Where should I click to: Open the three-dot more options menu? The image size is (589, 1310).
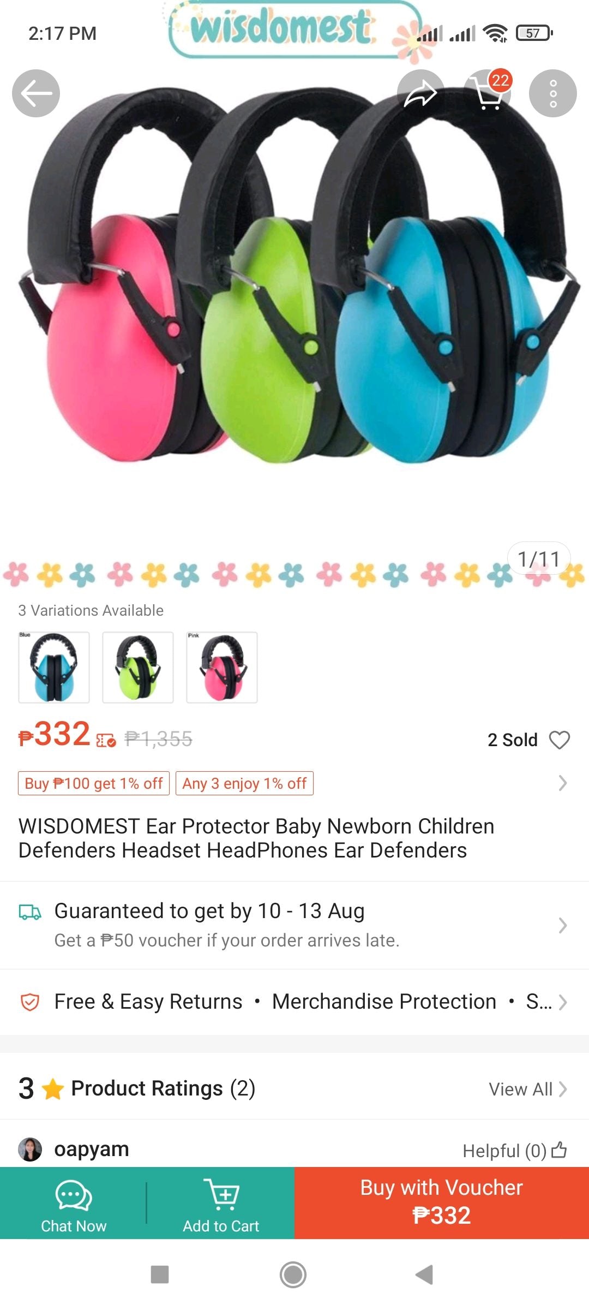pos(553,93)
